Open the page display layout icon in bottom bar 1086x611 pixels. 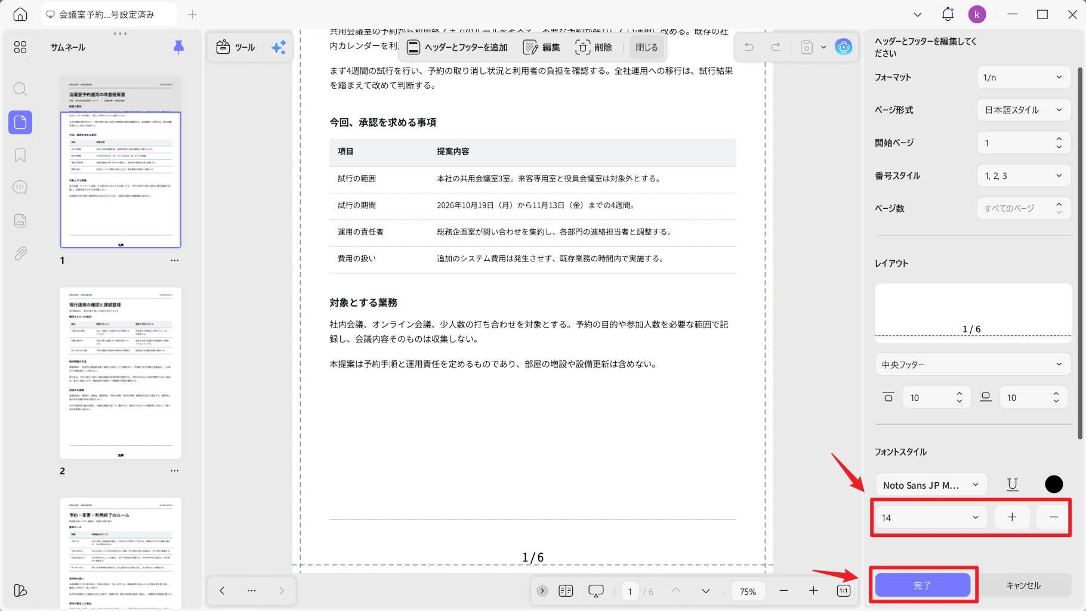tap(566, 591)
